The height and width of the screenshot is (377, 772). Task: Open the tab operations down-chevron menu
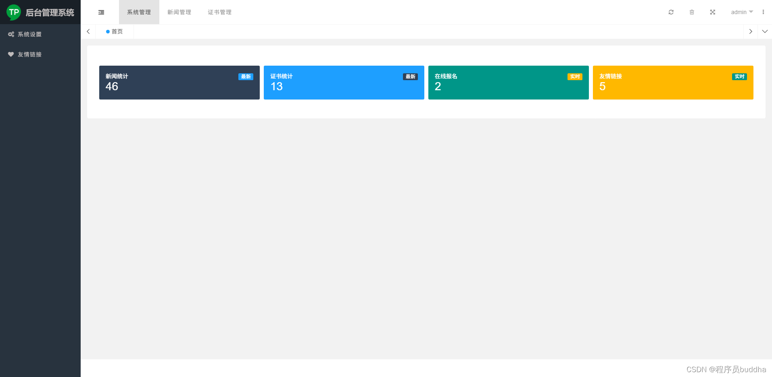(x=765, y=31)
